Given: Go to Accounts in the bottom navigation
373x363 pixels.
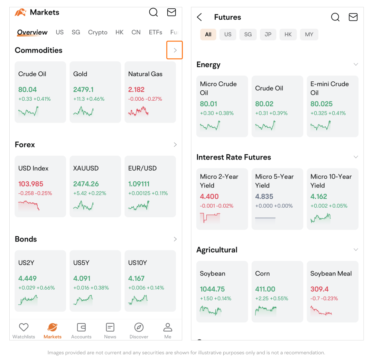Looking at the screenshot, I should [x=81, y=330].
